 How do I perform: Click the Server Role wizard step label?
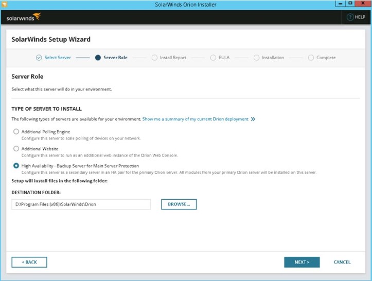tap(115, 58)
